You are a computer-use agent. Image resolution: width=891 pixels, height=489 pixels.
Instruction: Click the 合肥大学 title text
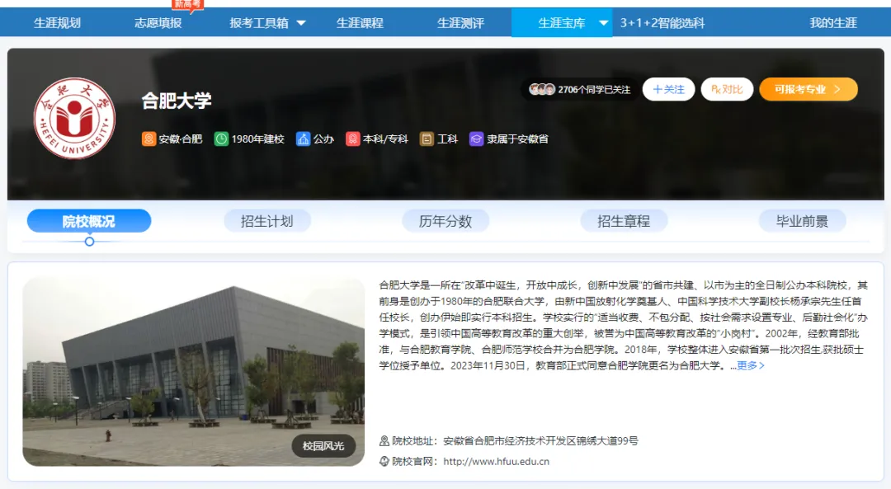point(177,101)
